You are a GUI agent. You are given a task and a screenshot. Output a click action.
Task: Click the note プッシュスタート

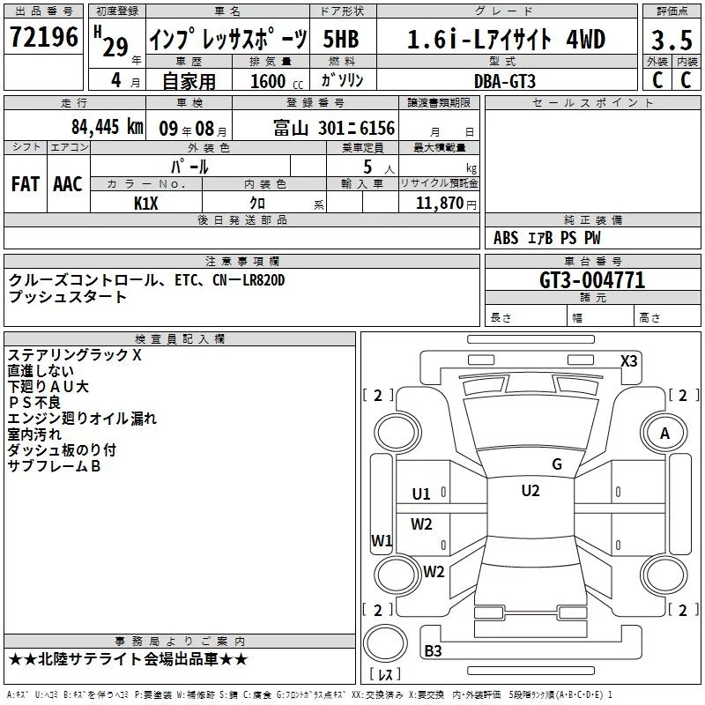[x=68, y=297]
